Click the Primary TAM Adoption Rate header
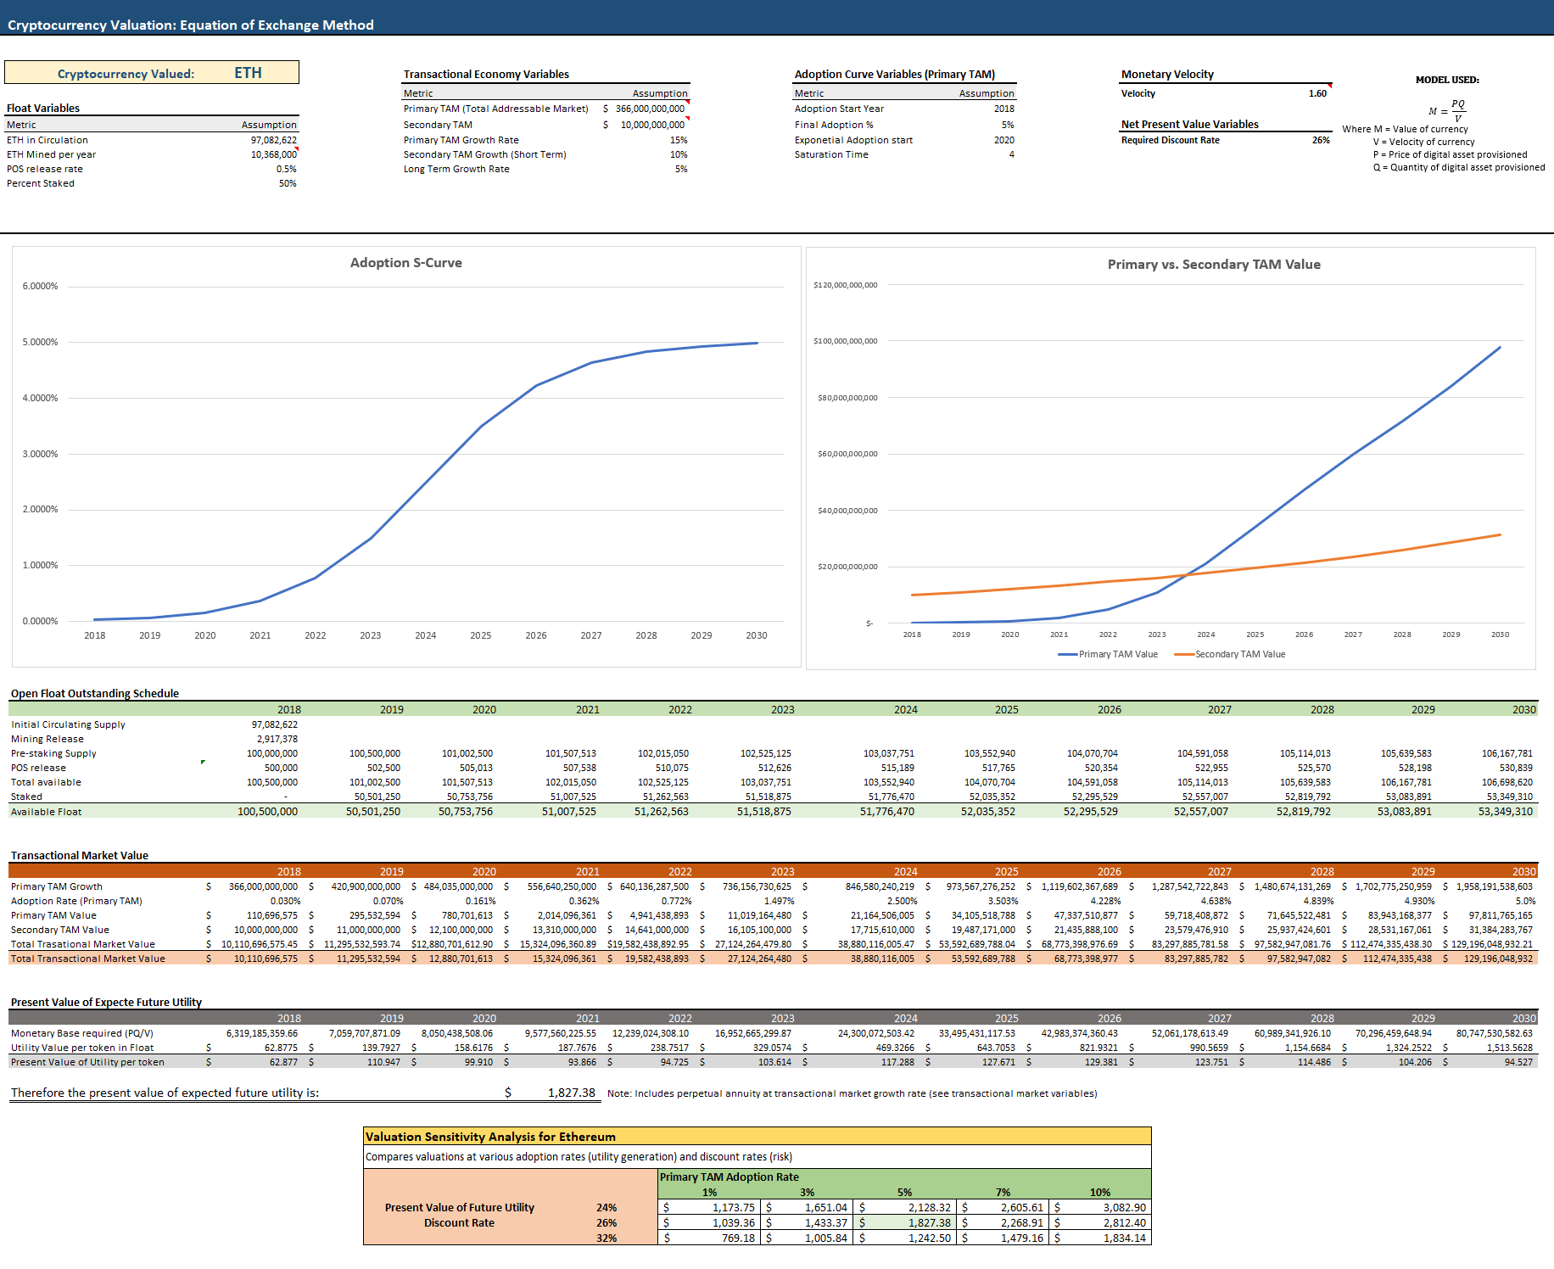This screenshot has width=1554, height=1269. point(729,1177)
